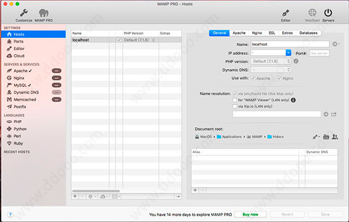Open view options menu under hosts list
Viewport: 349px width, 222px height.
(x=116, y=196)
